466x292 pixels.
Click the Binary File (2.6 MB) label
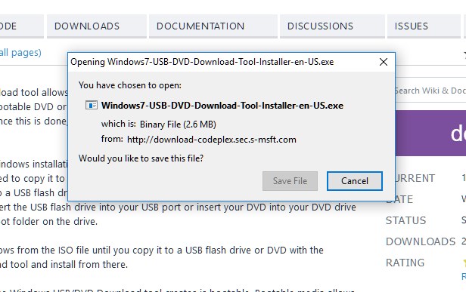coord(178,124)
